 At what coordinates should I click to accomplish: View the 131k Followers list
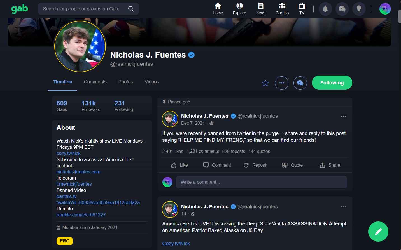91,106
